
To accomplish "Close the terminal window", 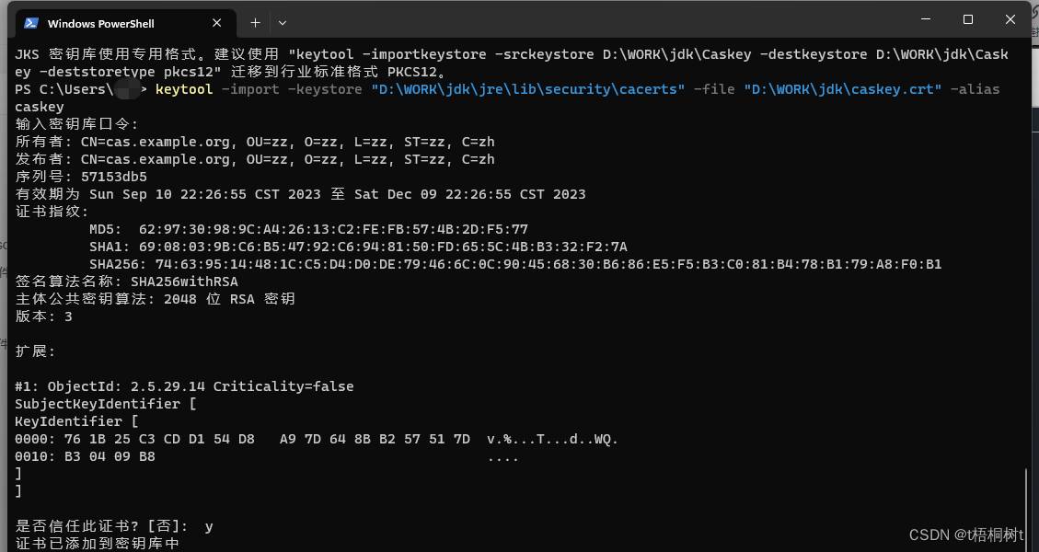I will (1011, 19).
